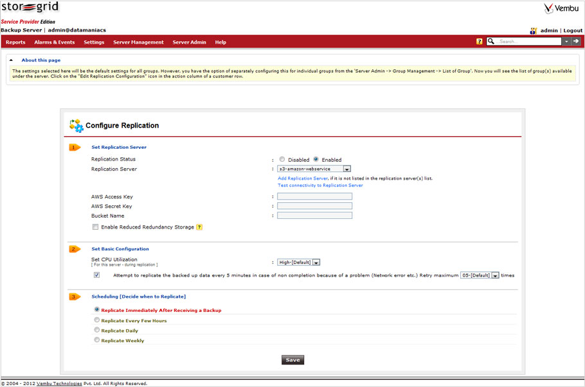Click the Reduced Redundancy Storage help icon
The height and width of the screenshot is (387, 585).
pyautogui.click(x=199, y=227)
